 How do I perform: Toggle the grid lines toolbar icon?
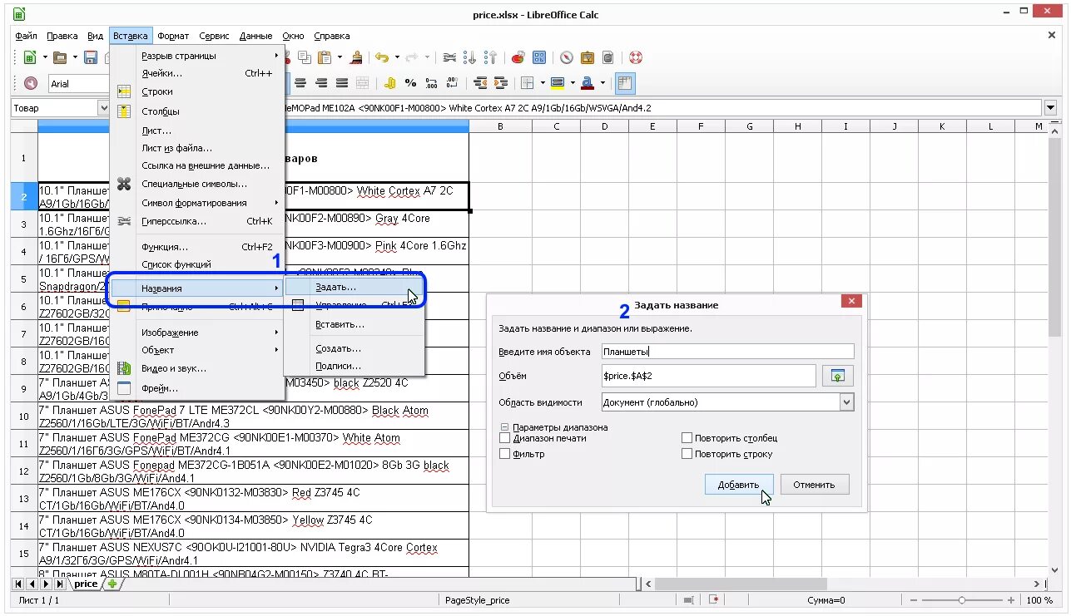coord(625,83)
